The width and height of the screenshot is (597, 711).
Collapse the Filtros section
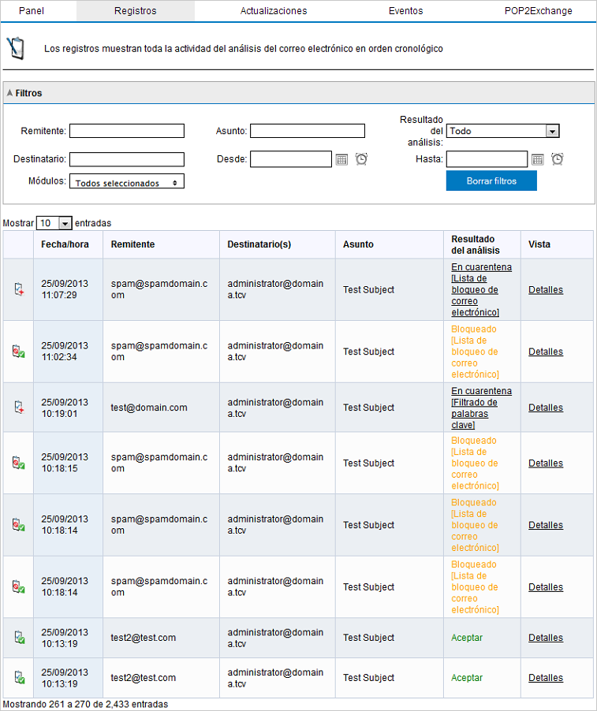(x=10, y=93)
